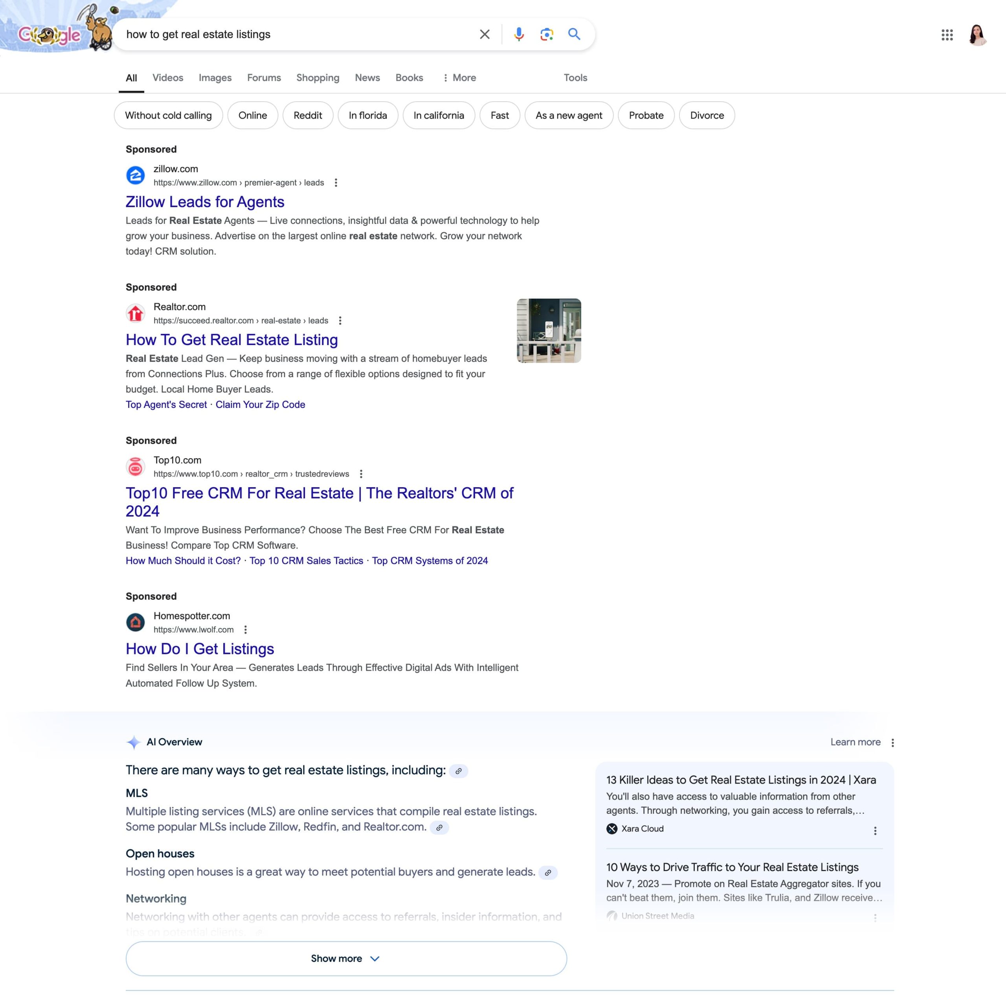
Task: Expand the AI Overview Show more button
Action: [346, 958]
